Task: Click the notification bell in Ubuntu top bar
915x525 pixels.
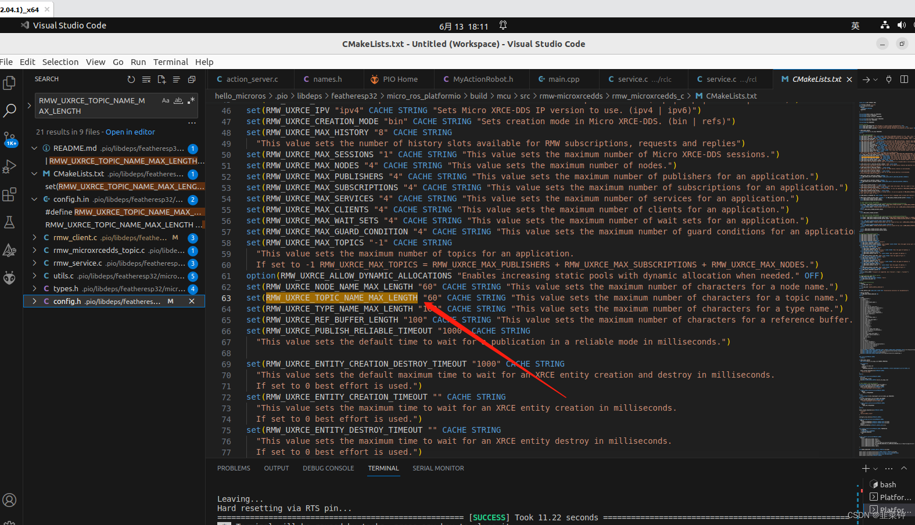Action: coord(503,26)
